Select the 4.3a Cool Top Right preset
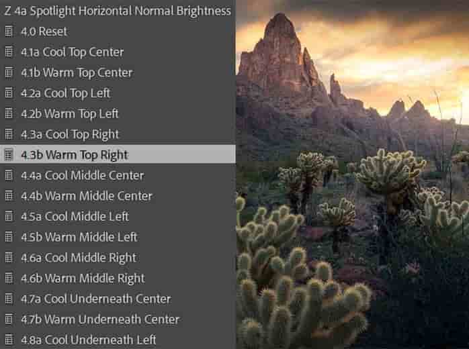This screenshot has height=349, width=469. point(118,134)
